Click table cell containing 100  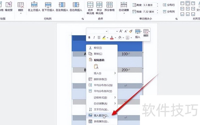pos(126,54)
